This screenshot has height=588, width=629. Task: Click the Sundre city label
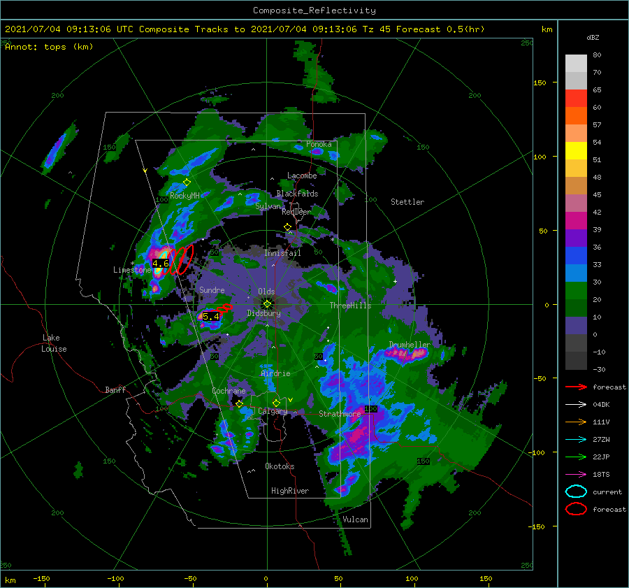click(212, 289)
